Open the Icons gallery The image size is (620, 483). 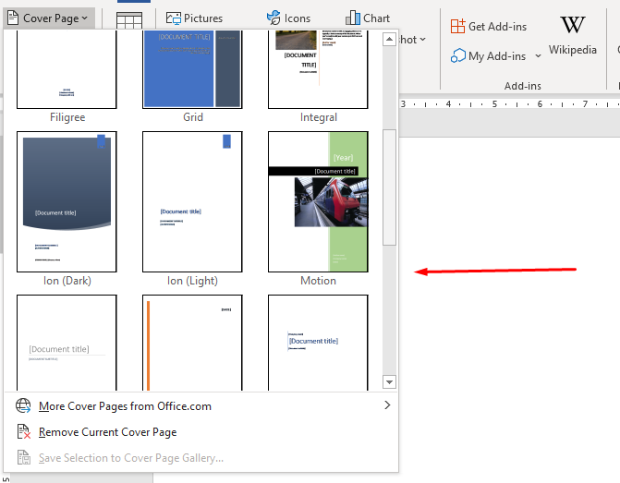(288, 18)
